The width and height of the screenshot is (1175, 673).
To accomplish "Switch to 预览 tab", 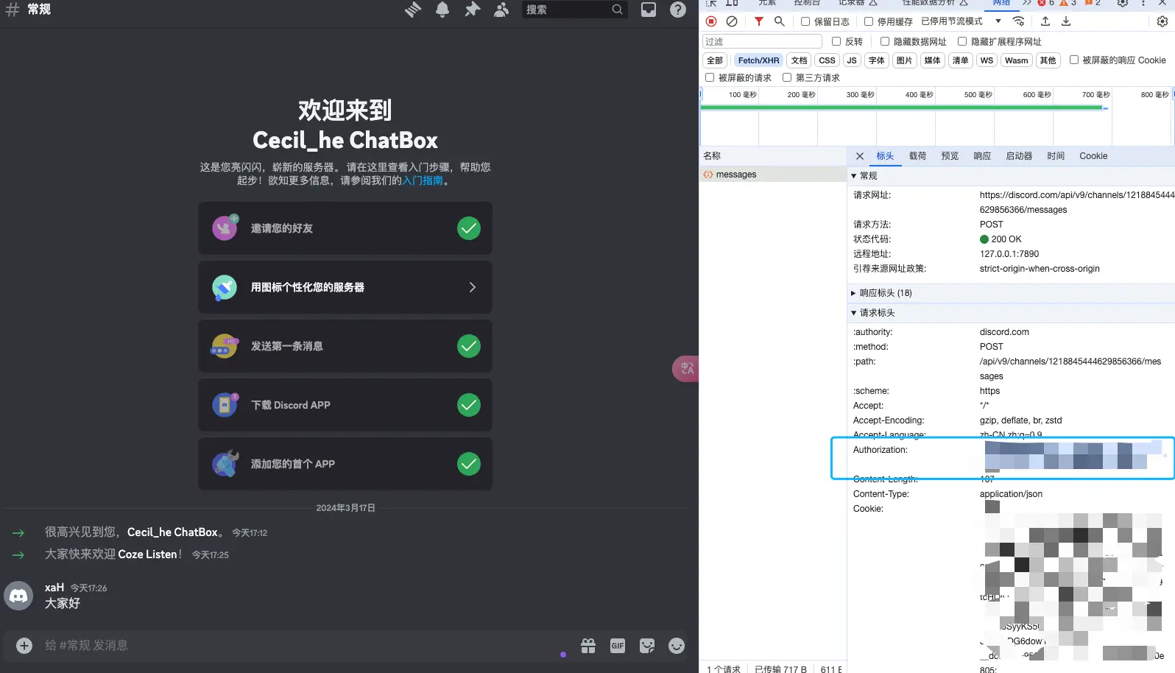I will [950, 156].
